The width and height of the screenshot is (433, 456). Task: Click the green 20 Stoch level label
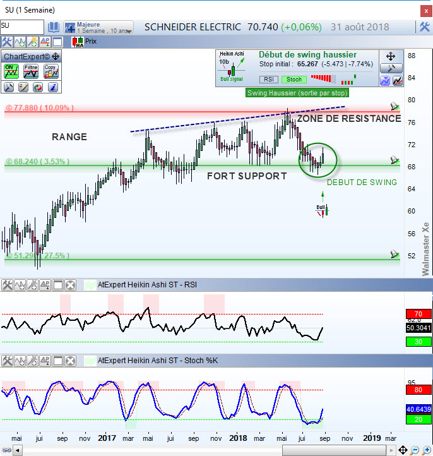(x=418, y=419)
